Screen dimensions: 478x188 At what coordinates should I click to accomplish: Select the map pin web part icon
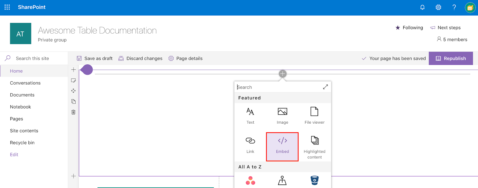click(x=282, y=180)
